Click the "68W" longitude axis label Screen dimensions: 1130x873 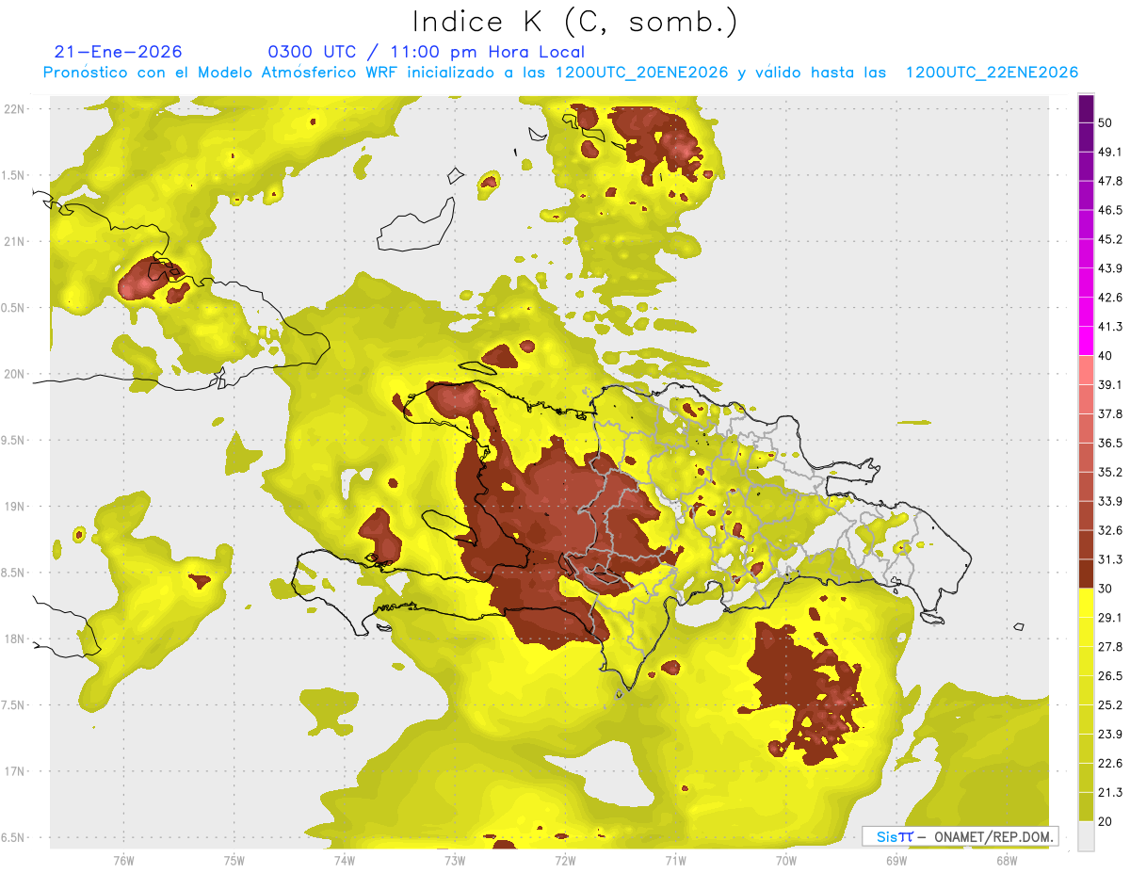1006,860
